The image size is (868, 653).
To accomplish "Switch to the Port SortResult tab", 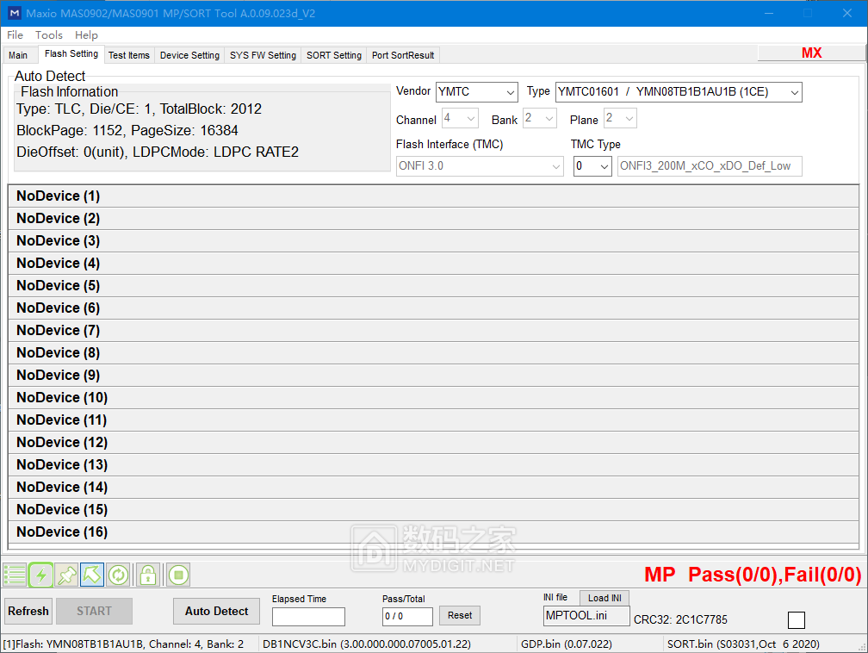I will (403, 55).
